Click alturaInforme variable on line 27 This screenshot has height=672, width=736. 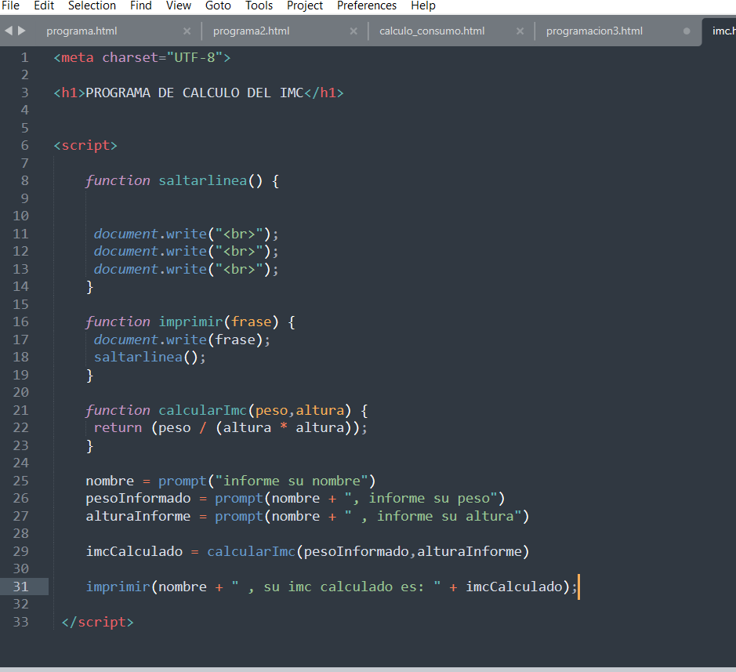pyautogui.click(x=138, y=516)
